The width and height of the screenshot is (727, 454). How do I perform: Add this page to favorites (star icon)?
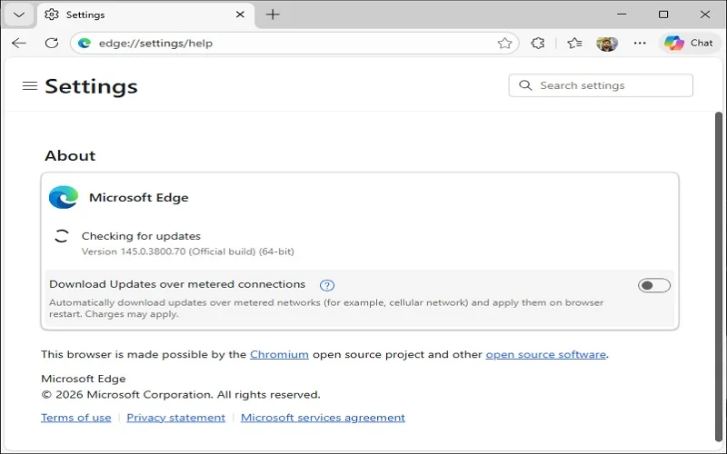[504, 43]
